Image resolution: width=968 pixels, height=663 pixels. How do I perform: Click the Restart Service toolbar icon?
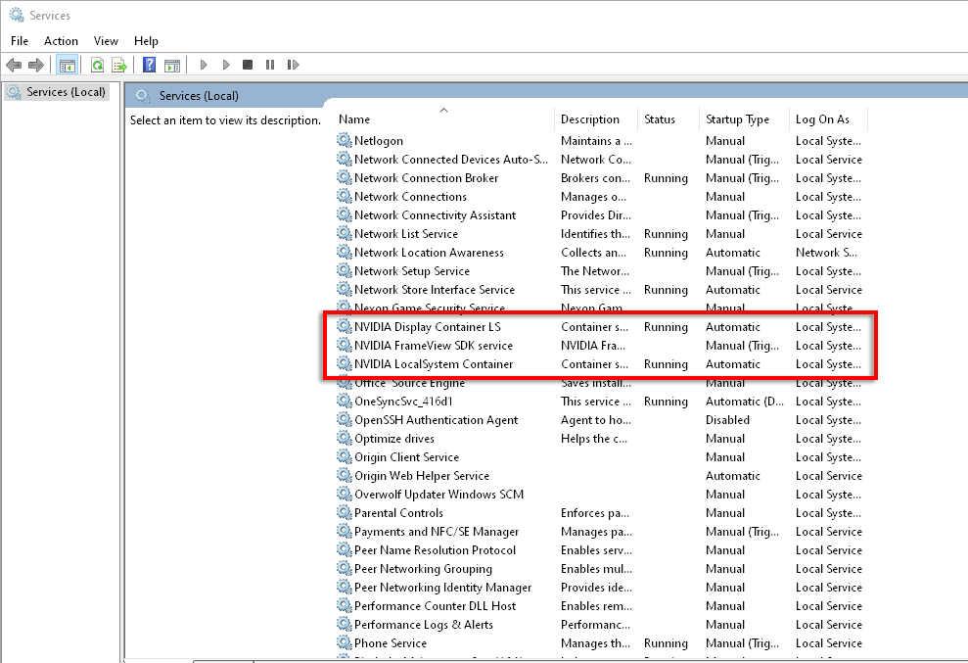point(293,66)
